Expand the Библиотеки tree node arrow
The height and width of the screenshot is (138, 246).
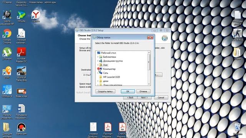(x=98, y=57)
